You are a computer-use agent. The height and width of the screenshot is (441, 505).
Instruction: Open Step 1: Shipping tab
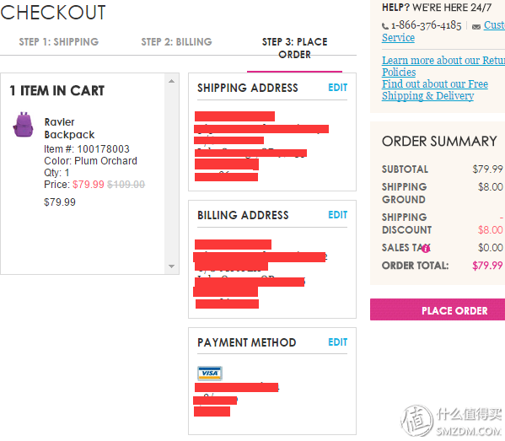[x=59, y=42]
